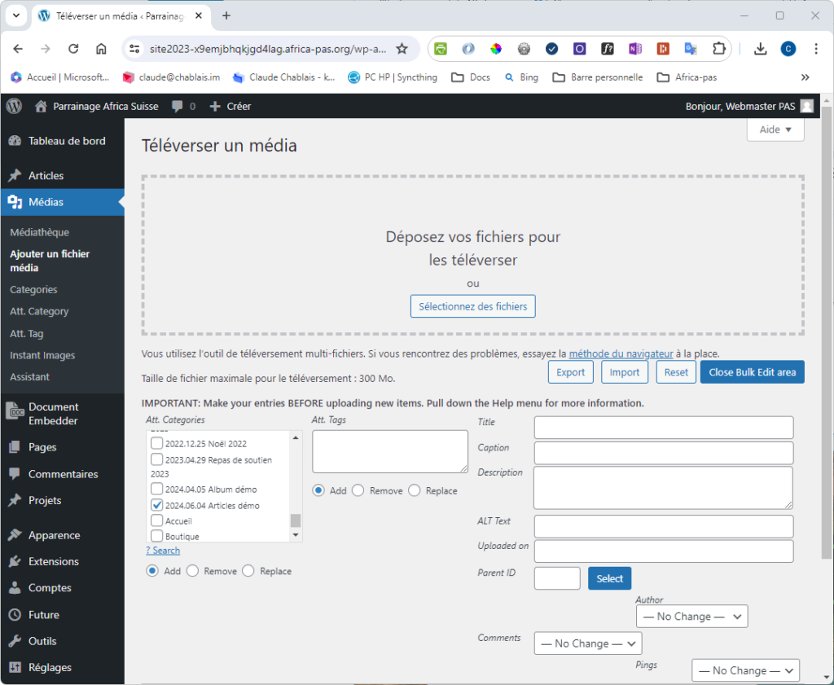Image resolution: width=834 pixels, height=685 pixels.
Task: Click the Att. Categories list scrollbar thumb
Action: [296, 520]
